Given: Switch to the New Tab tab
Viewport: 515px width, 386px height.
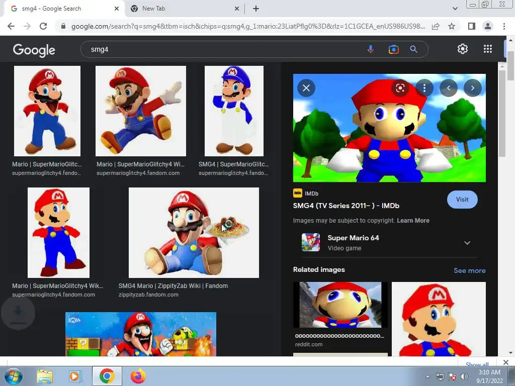Looking at the screenshot, I should tap(185, 9).
